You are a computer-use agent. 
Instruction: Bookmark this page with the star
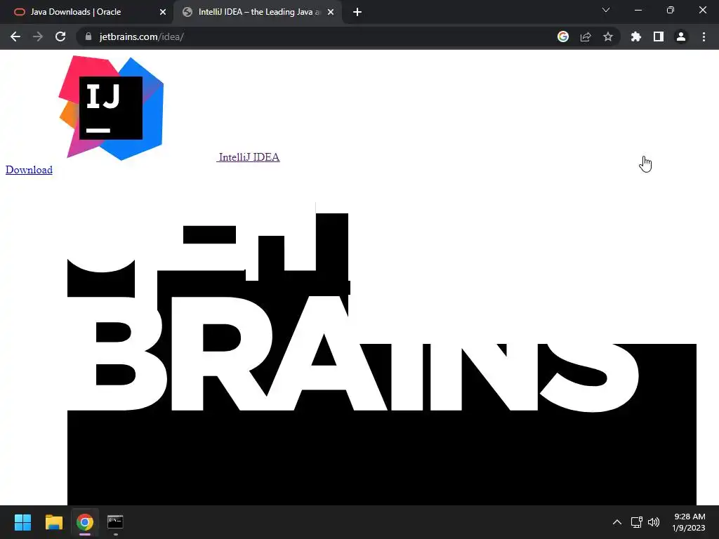pos(608,36)
